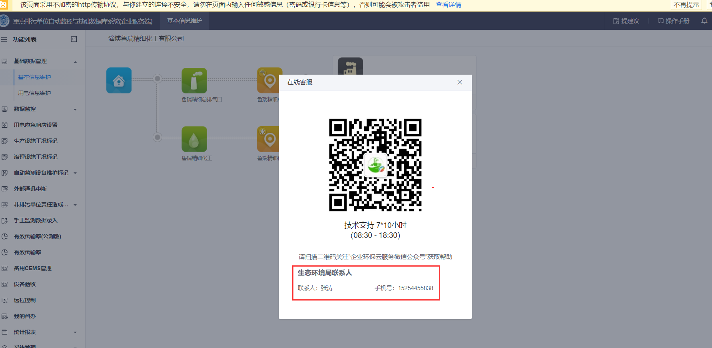Click the 生产设施工况标记 icon
Screen dimensions: 712x348
click(5, 141)
